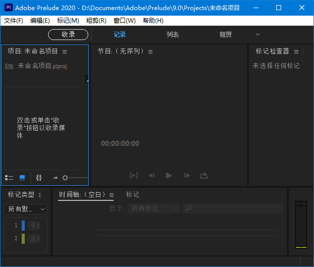This screenshot has width=314, height=267.
Task: Switch to the 标记 tab
Action: [132, 194]
